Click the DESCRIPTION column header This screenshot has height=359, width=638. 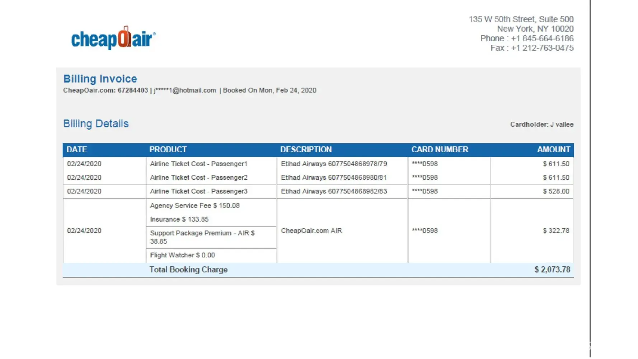point(306,149)
